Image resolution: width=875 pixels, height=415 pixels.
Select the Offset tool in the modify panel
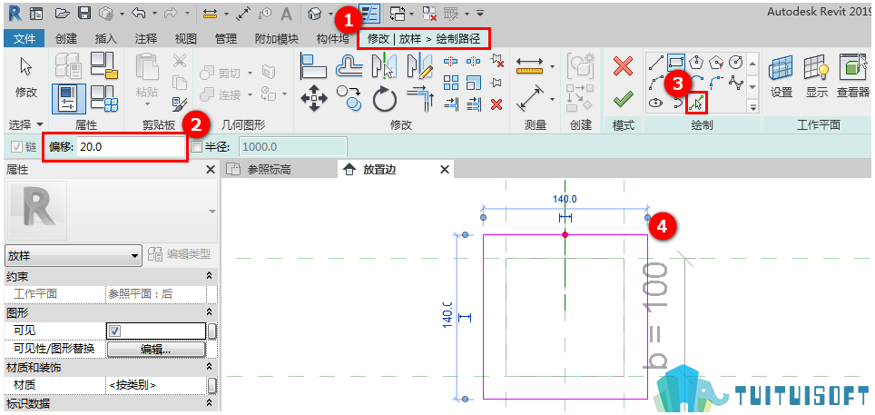pyautogui.click(x=349, y=66)
